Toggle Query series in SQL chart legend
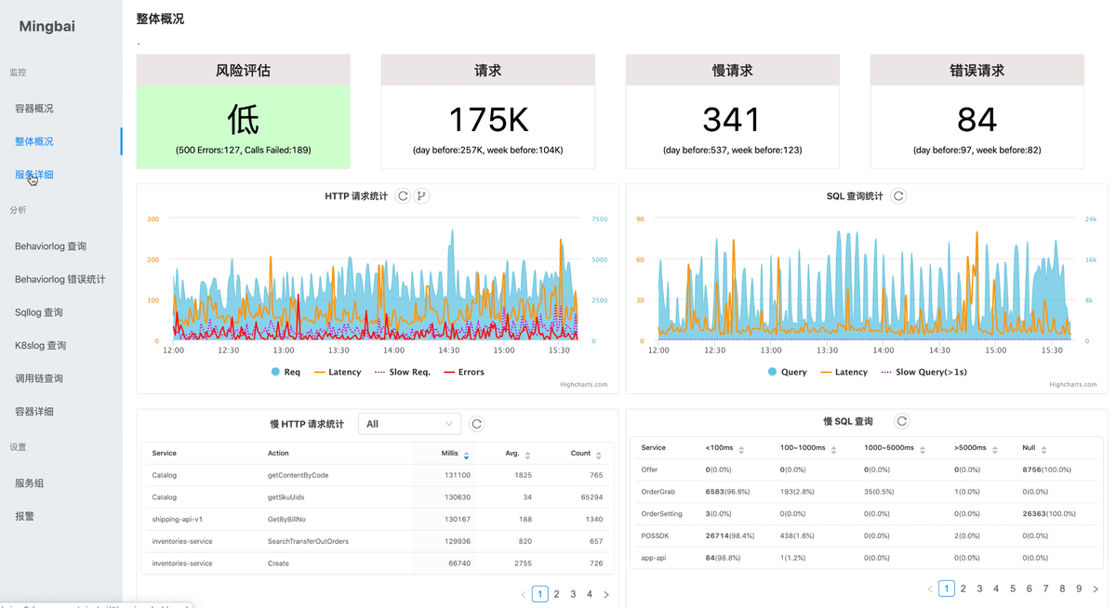Screen dimensions: 1116x608 pos(788,372)
